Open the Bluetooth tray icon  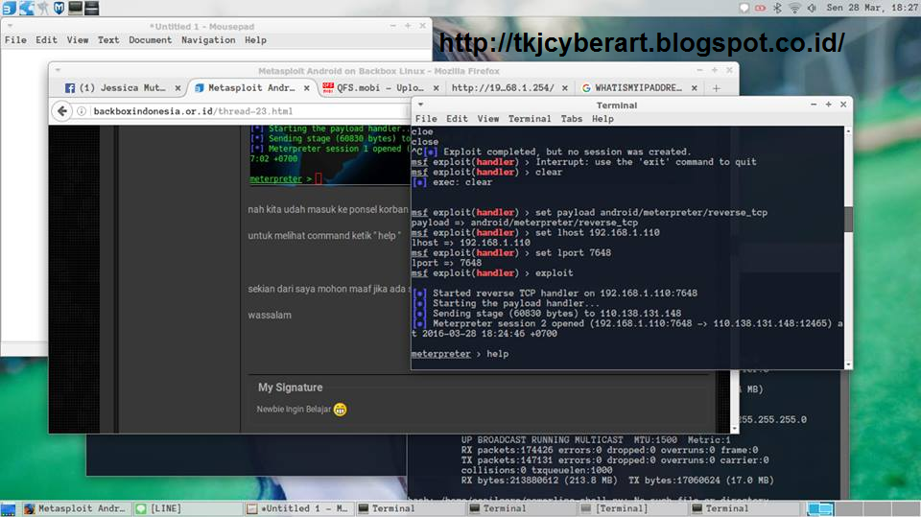[777, 8]
